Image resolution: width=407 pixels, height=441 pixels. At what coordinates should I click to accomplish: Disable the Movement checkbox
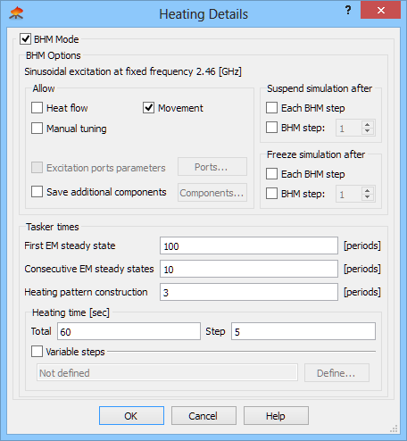pyautogui.click(x=148, y=108)
